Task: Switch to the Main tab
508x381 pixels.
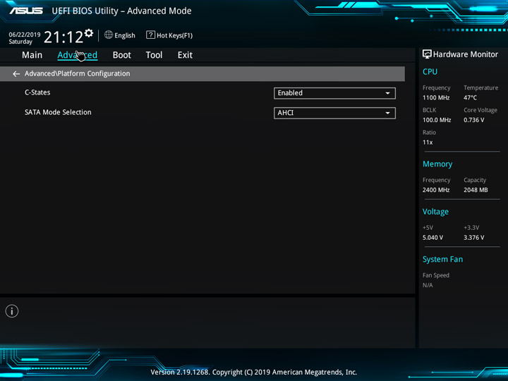Action: [32, 55]
